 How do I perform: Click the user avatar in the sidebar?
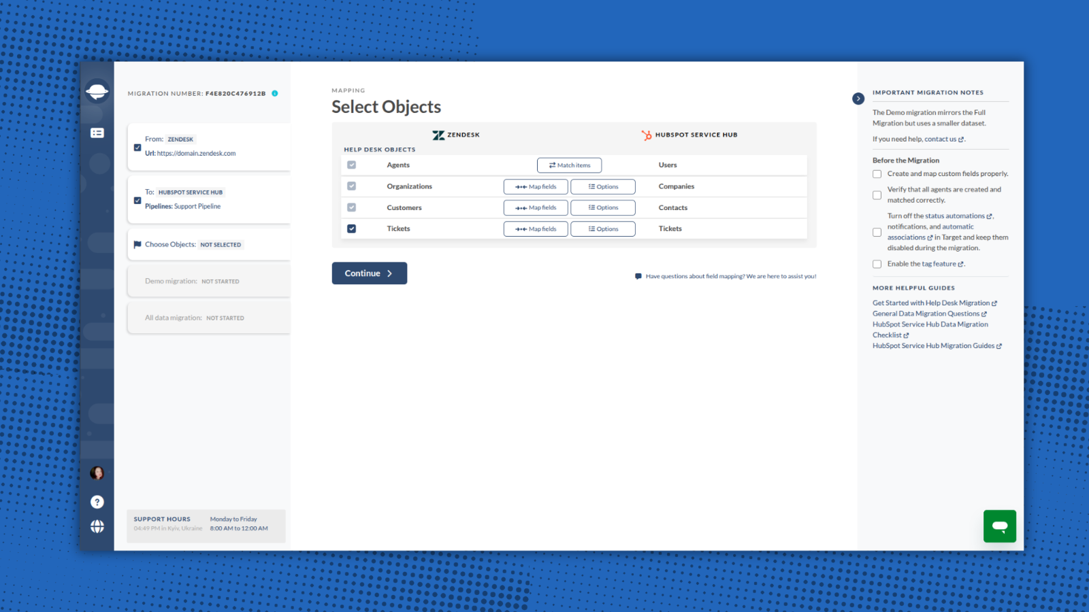[x=97, y=472]
